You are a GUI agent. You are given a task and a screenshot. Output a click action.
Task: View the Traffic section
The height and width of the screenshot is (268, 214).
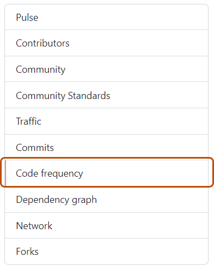pos(106,121)
